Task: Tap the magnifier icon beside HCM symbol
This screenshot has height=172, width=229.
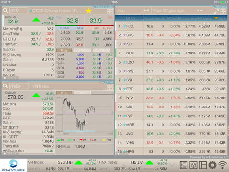Action: pos(5,11)
